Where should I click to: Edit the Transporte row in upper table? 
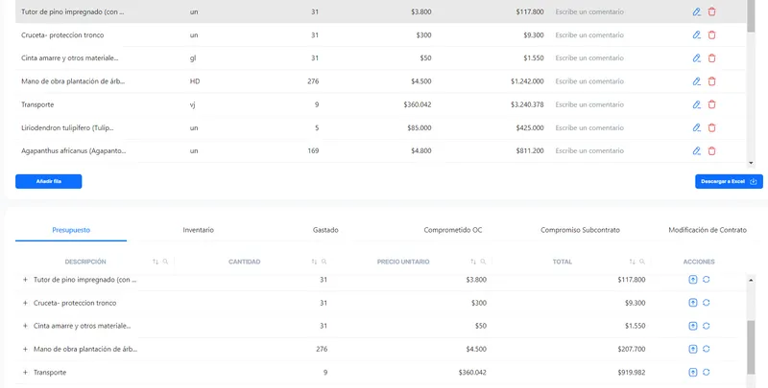[x=697, y=104]
